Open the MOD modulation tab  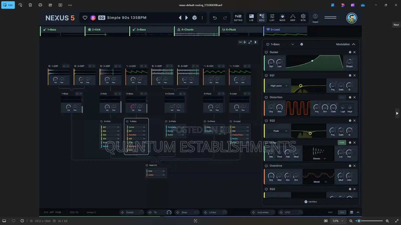click(x=282, y=17)
